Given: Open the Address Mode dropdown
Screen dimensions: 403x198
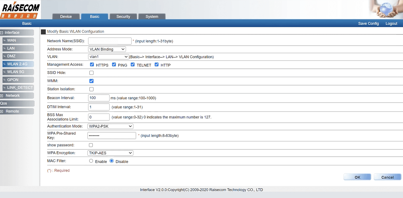Looking at the screenshot, I should pyautogui.click(x=107, y=49).
